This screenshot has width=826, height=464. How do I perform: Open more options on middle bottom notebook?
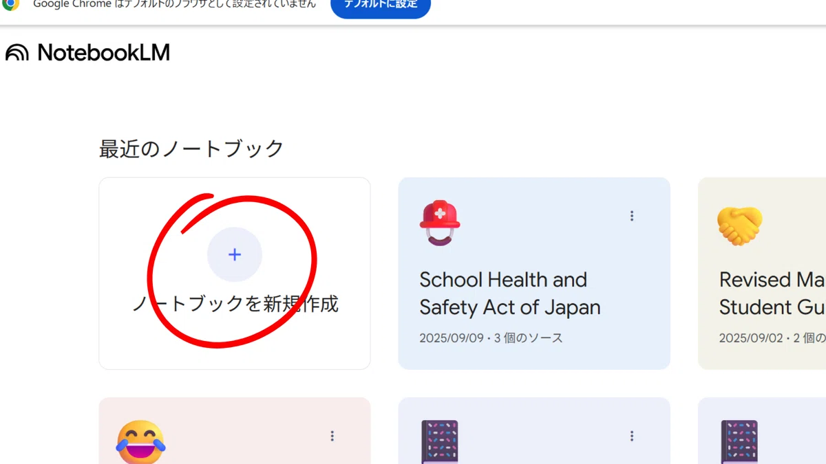[x=632, y=436]
